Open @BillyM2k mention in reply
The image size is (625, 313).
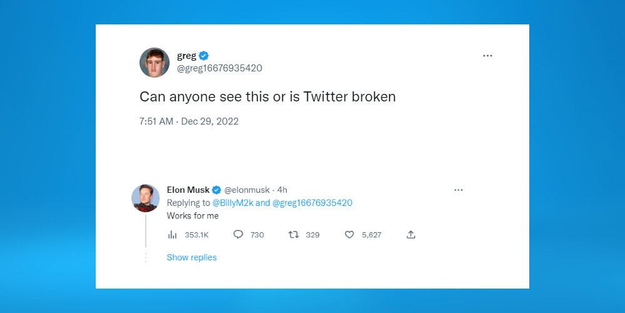[x=233, y=203]
